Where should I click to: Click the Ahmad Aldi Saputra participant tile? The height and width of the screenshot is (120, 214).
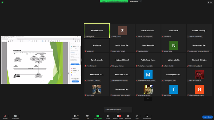coord(199,31)
